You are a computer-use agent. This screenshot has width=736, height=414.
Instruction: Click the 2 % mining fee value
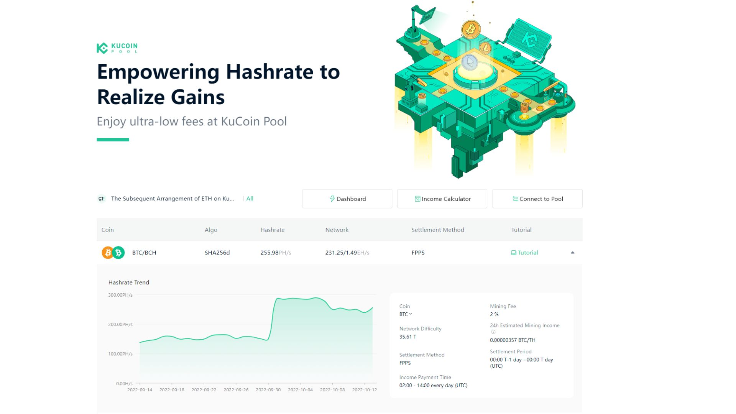tap(494, 314)
